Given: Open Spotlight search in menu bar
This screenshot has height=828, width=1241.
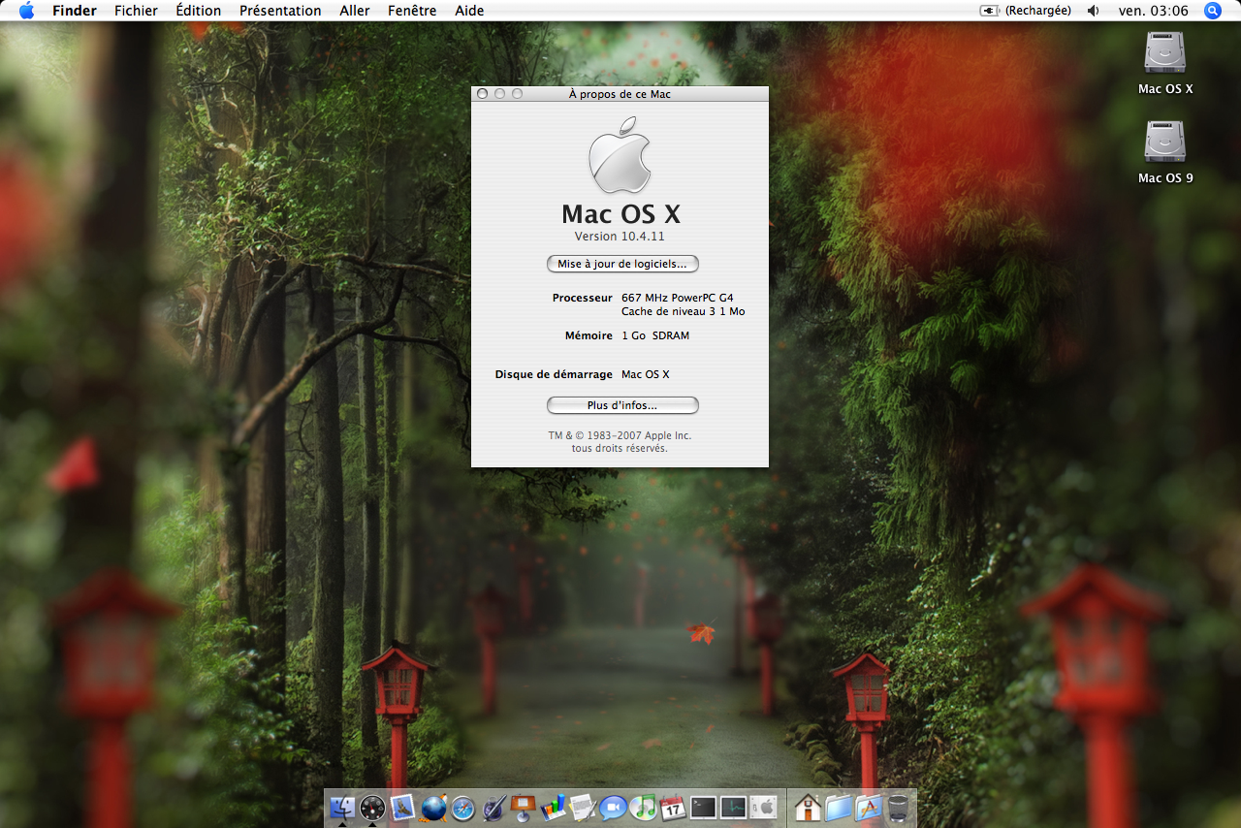Looking at the screenshot, I should tap(1213, 11).
